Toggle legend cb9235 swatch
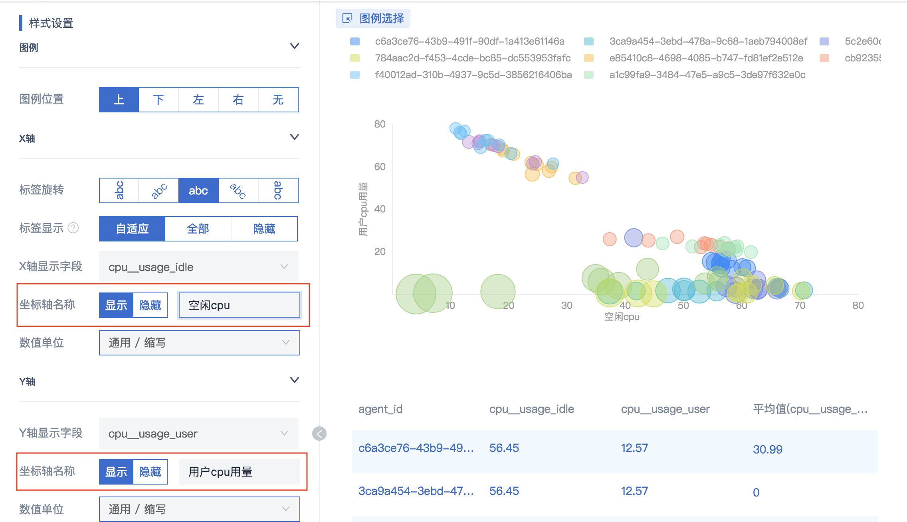 click(824, 58)
